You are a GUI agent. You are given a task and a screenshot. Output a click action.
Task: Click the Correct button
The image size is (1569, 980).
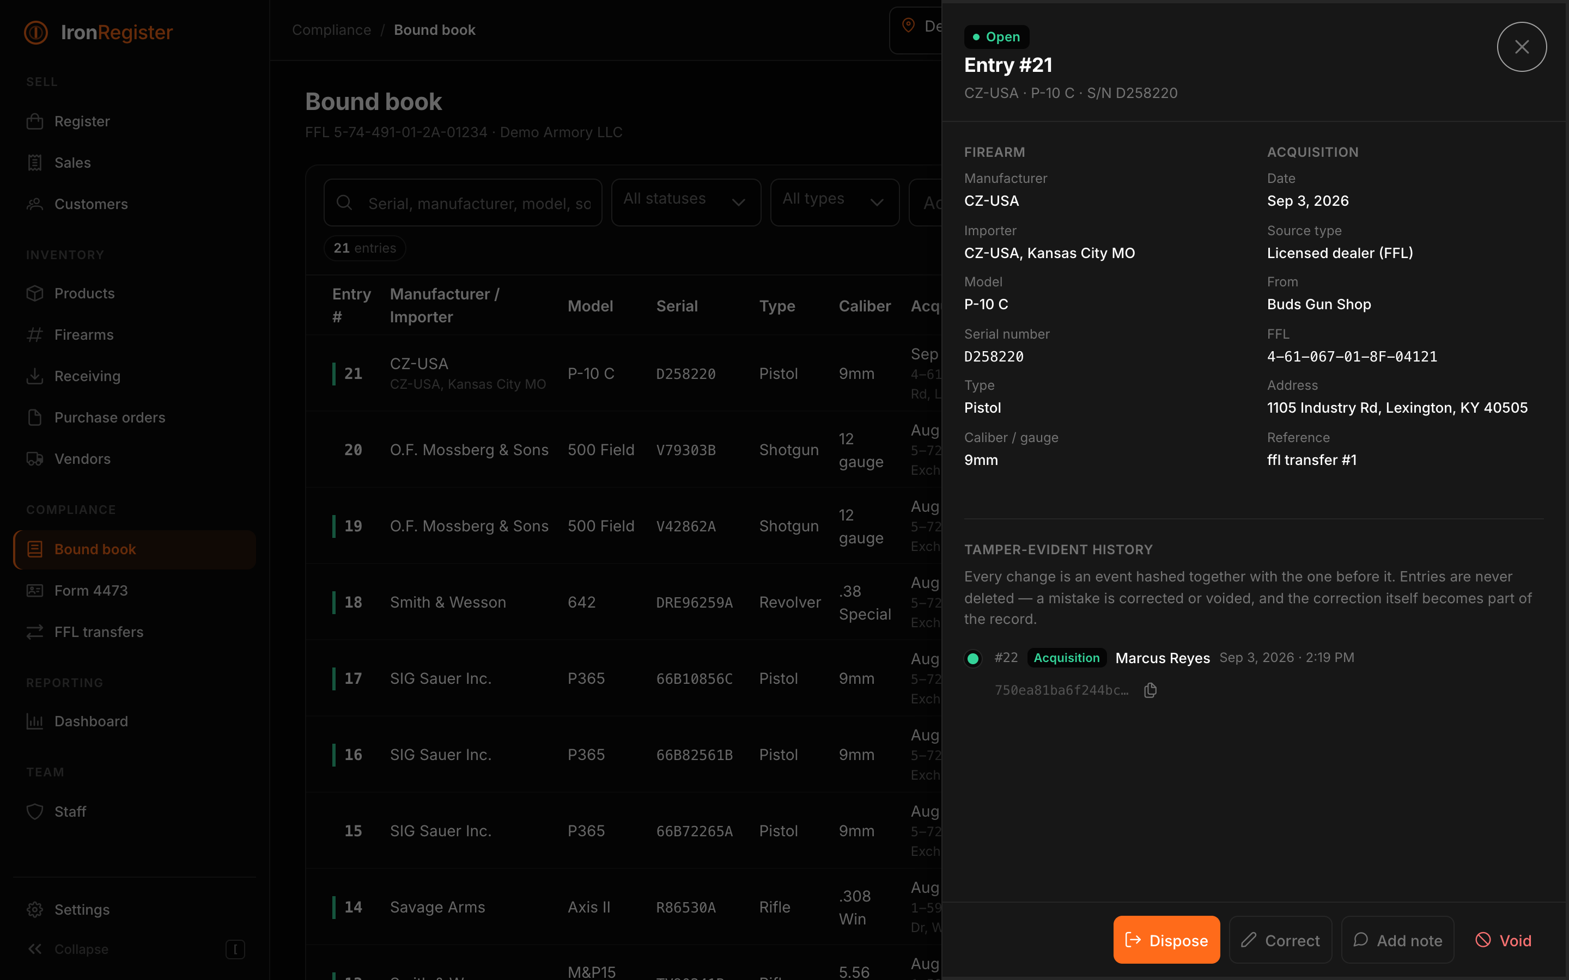(x=1280, y=940)
